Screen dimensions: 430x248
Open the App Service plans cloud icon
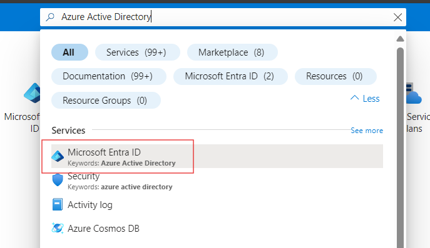coord(414,94)
